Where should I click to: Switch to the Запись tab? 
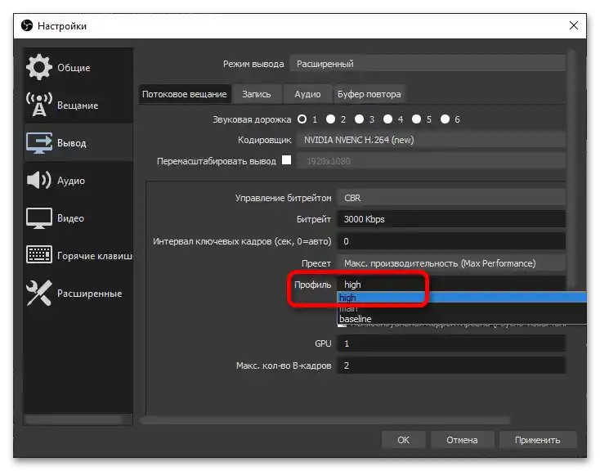[x=257, y=94]
